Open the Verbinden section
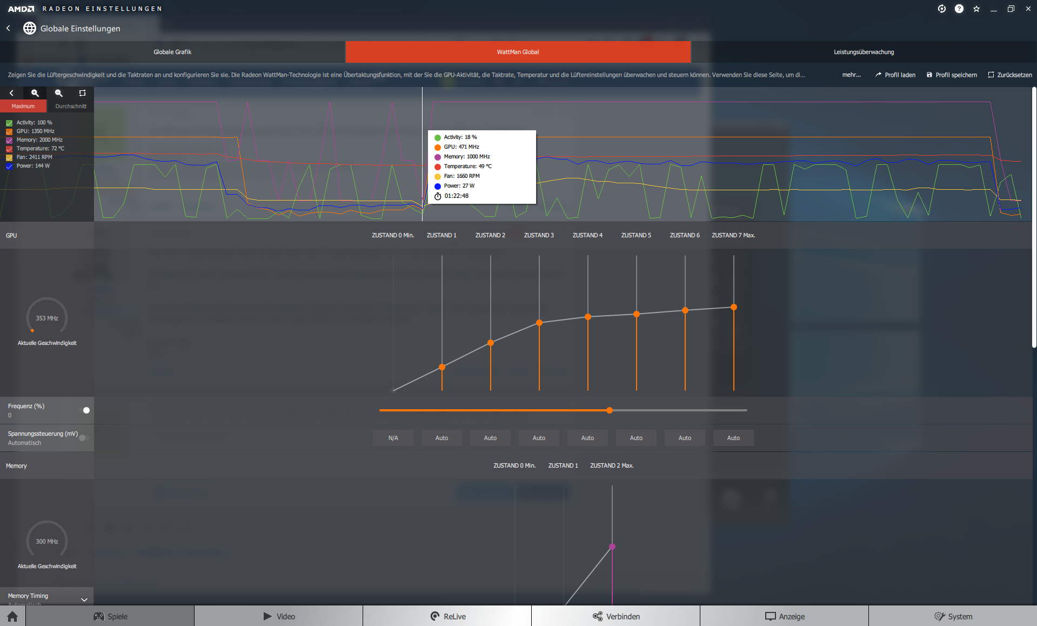The height and width of the screenshot is (626, 1037). [616, 616]
